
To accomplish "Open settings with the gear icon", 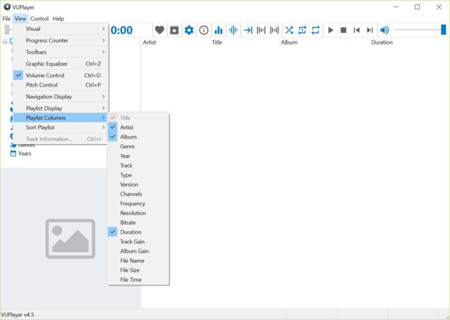I will tap(189, 30).
